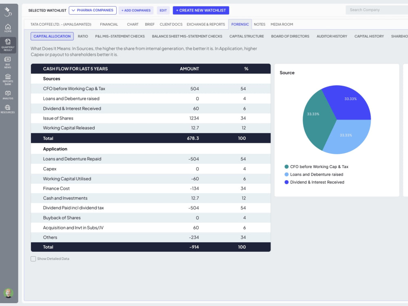
Task: Open Capital History sub-tab
Action: click(369, 36)
